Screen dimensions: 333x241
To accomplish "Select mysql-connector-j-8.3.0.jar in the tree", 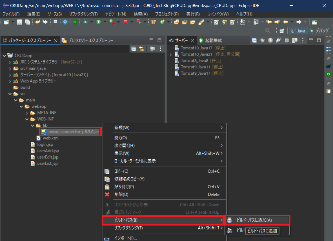I will 70,132.
